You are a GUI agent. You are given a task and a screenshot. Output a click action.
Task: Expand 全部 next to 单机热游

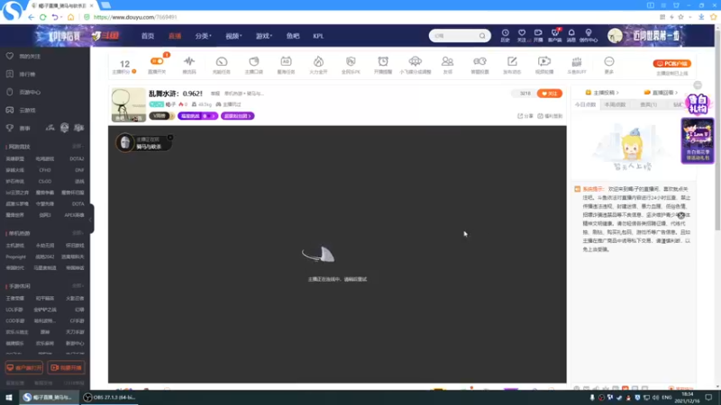(x=78, y=233)
